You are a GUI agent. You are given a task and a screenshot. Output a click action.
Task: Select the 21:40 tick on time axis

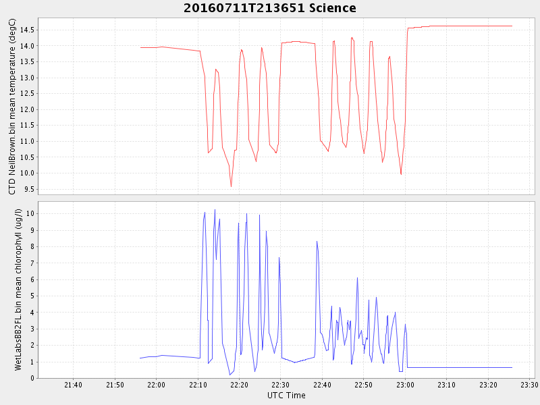coord(73,385)
